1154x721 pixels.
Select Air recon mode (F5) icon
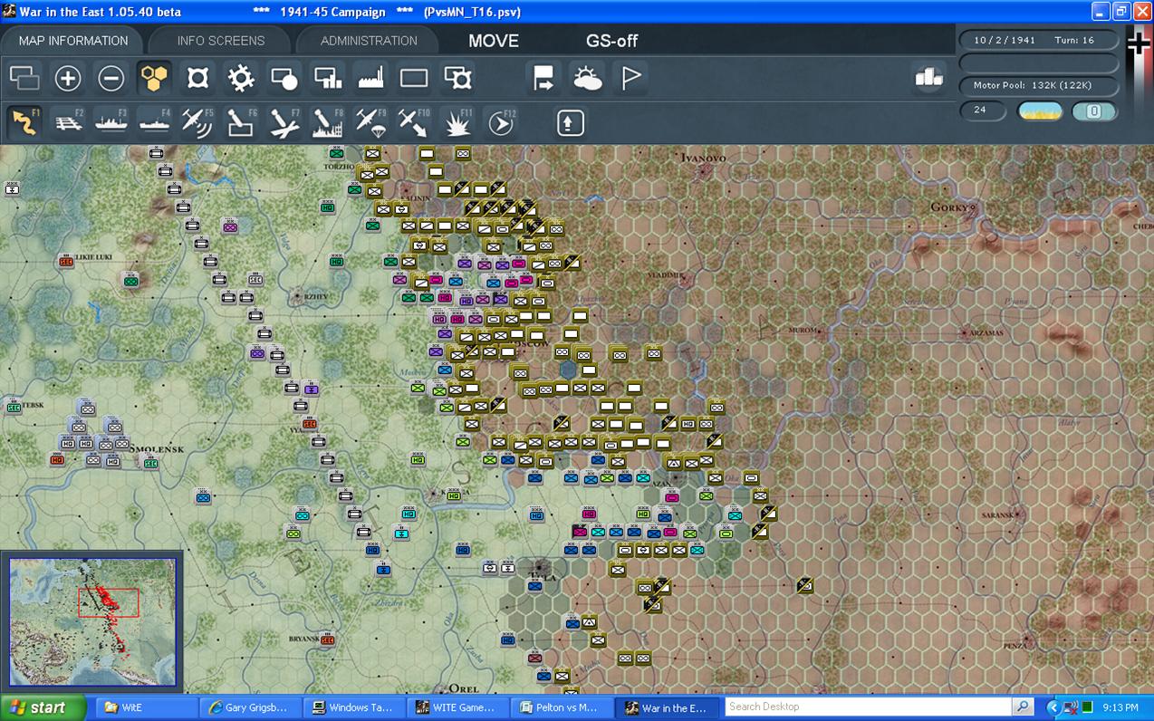(197, 122)
